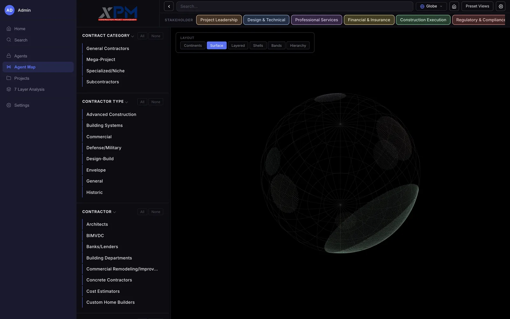Select Historic contractor type
The width and height of the screenshot is (510, 319).
[122, 192]
